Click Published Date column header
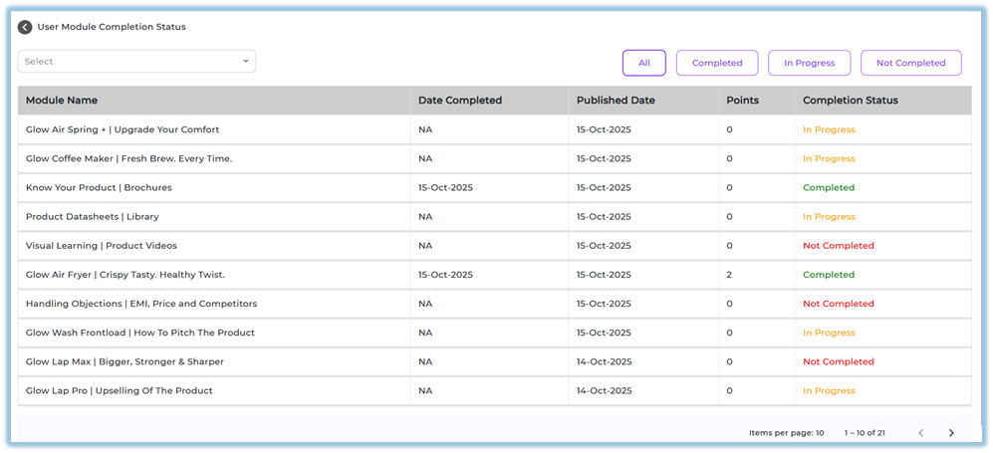993x453 pixels. 616,101
